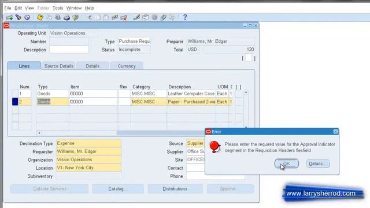Open the View menu

point(29,8)
